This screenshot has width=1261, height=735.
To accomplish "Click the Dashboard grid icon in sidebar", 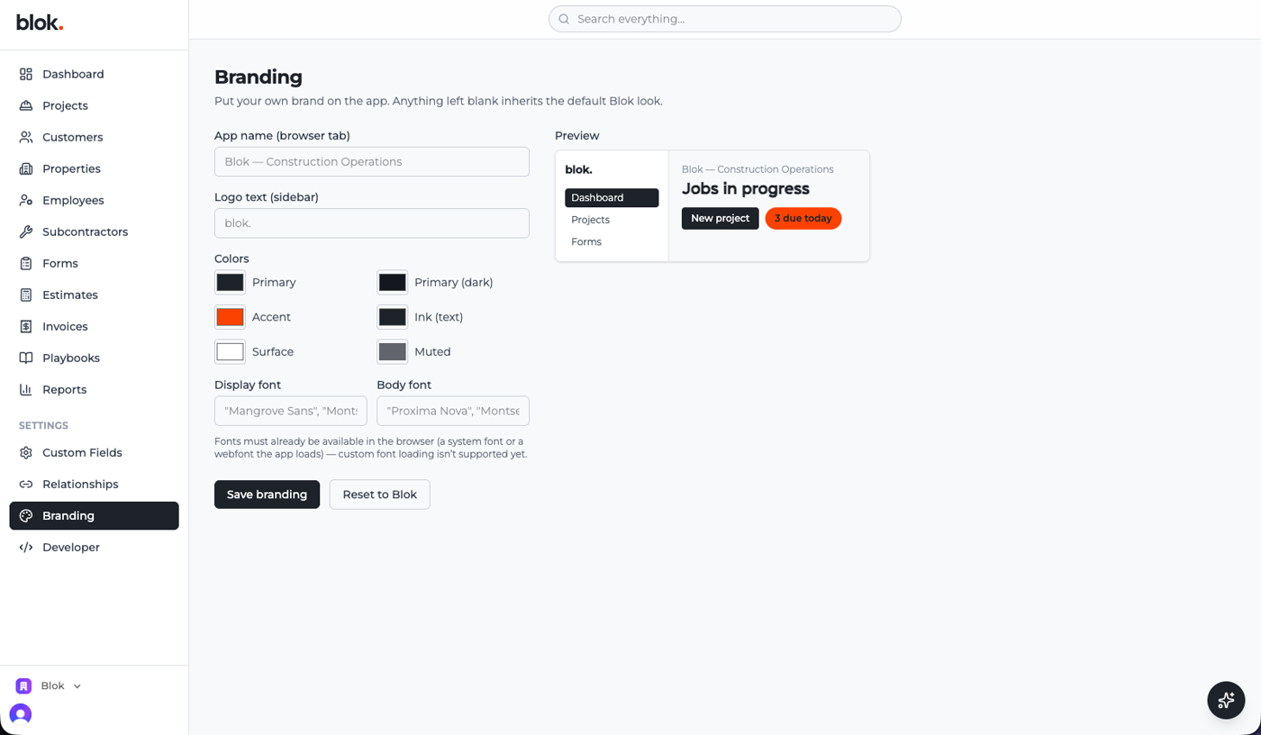I will [26, 74].
